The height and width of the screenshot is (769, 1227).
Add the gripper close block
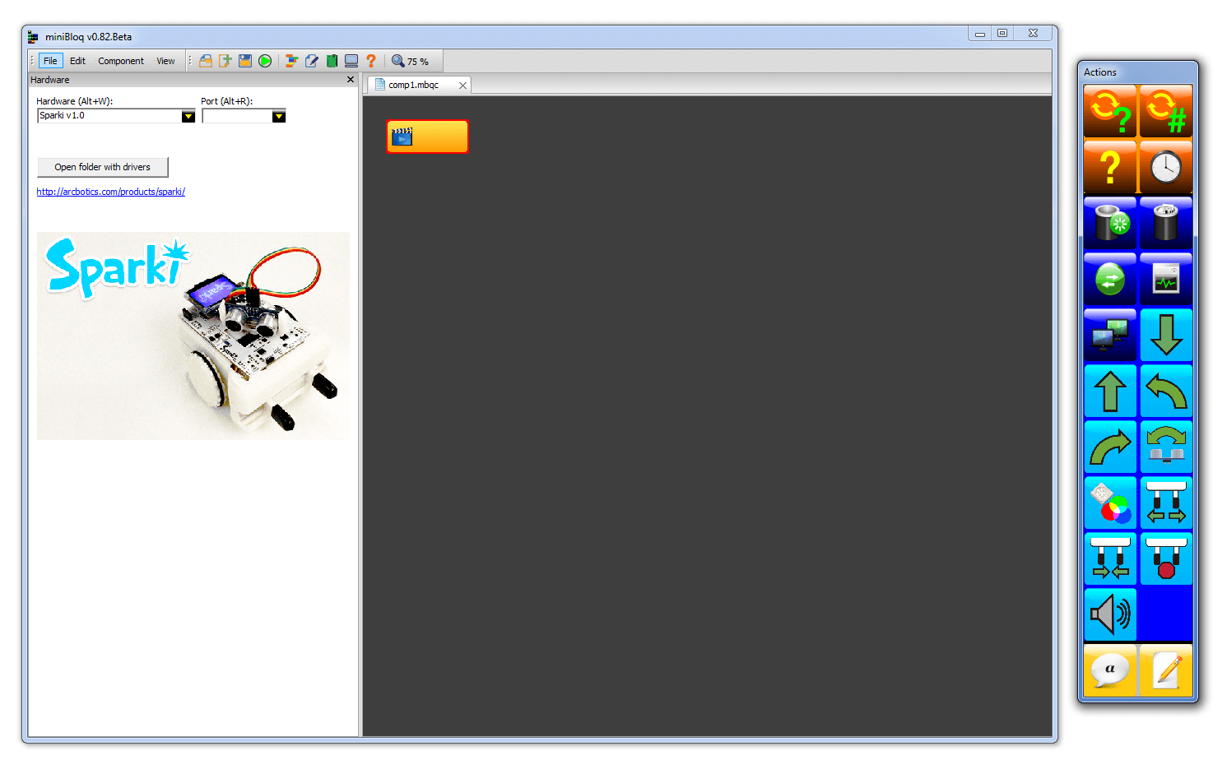(x=1110, y=558)
